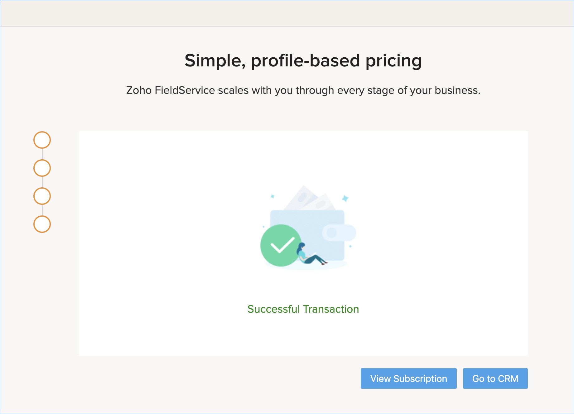Jump to the third step circle
574x414 pixels.
pyautogui.click(x=42, y=196)
